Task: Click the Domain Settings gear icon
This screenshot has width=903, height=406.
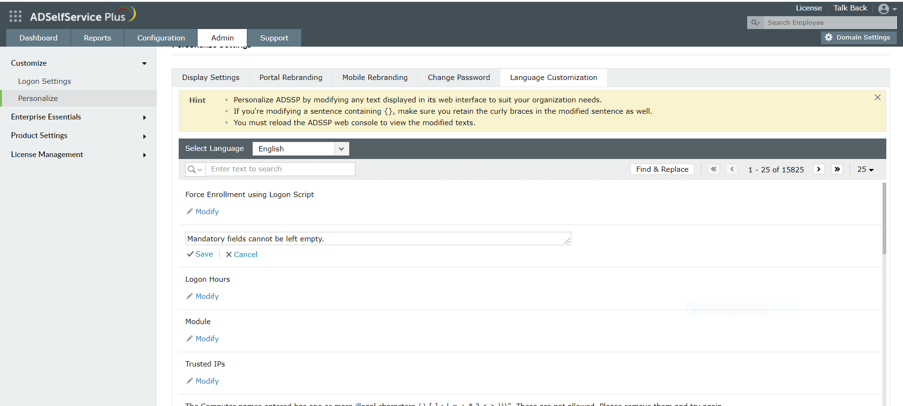Action: (829, 37)
